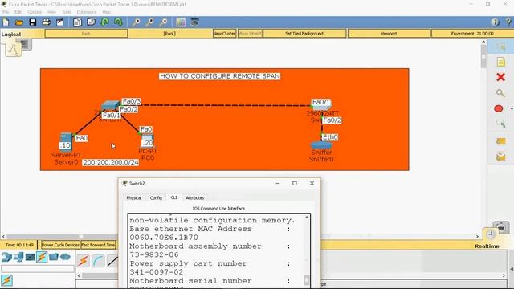This screenshot has width=514, height=289.
Task: Select the Miscellaneous folder category icon
Action: pyautogui.click(x=54, y=257)
